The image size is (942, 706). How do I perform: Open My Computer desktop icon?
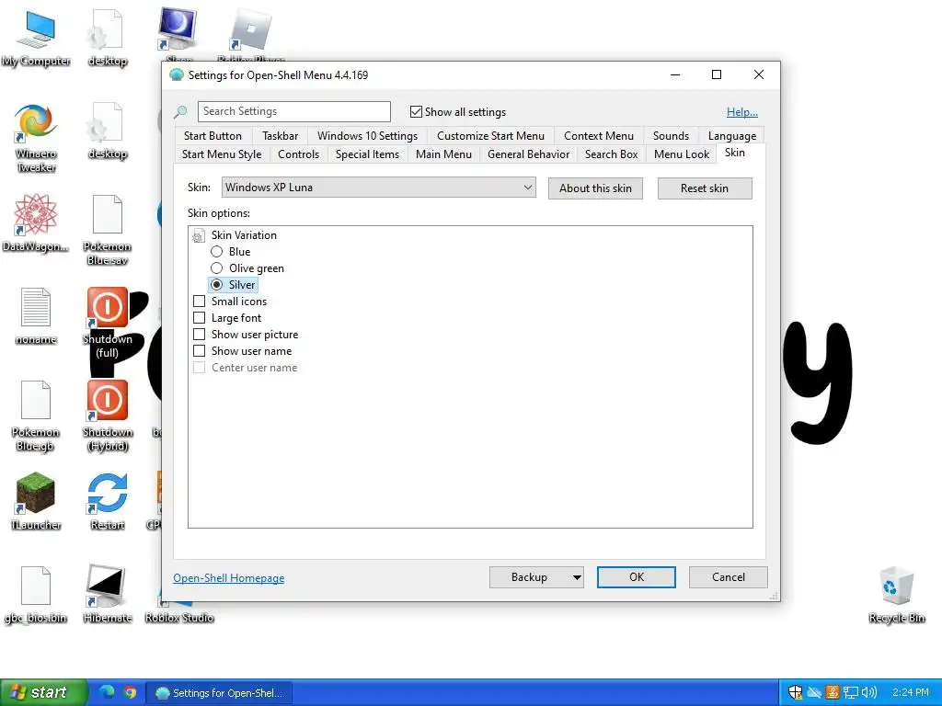(36, 38)
